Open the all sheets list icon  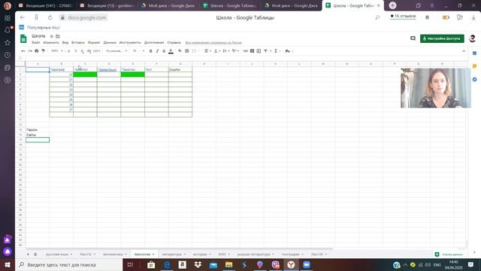(35, 254)
